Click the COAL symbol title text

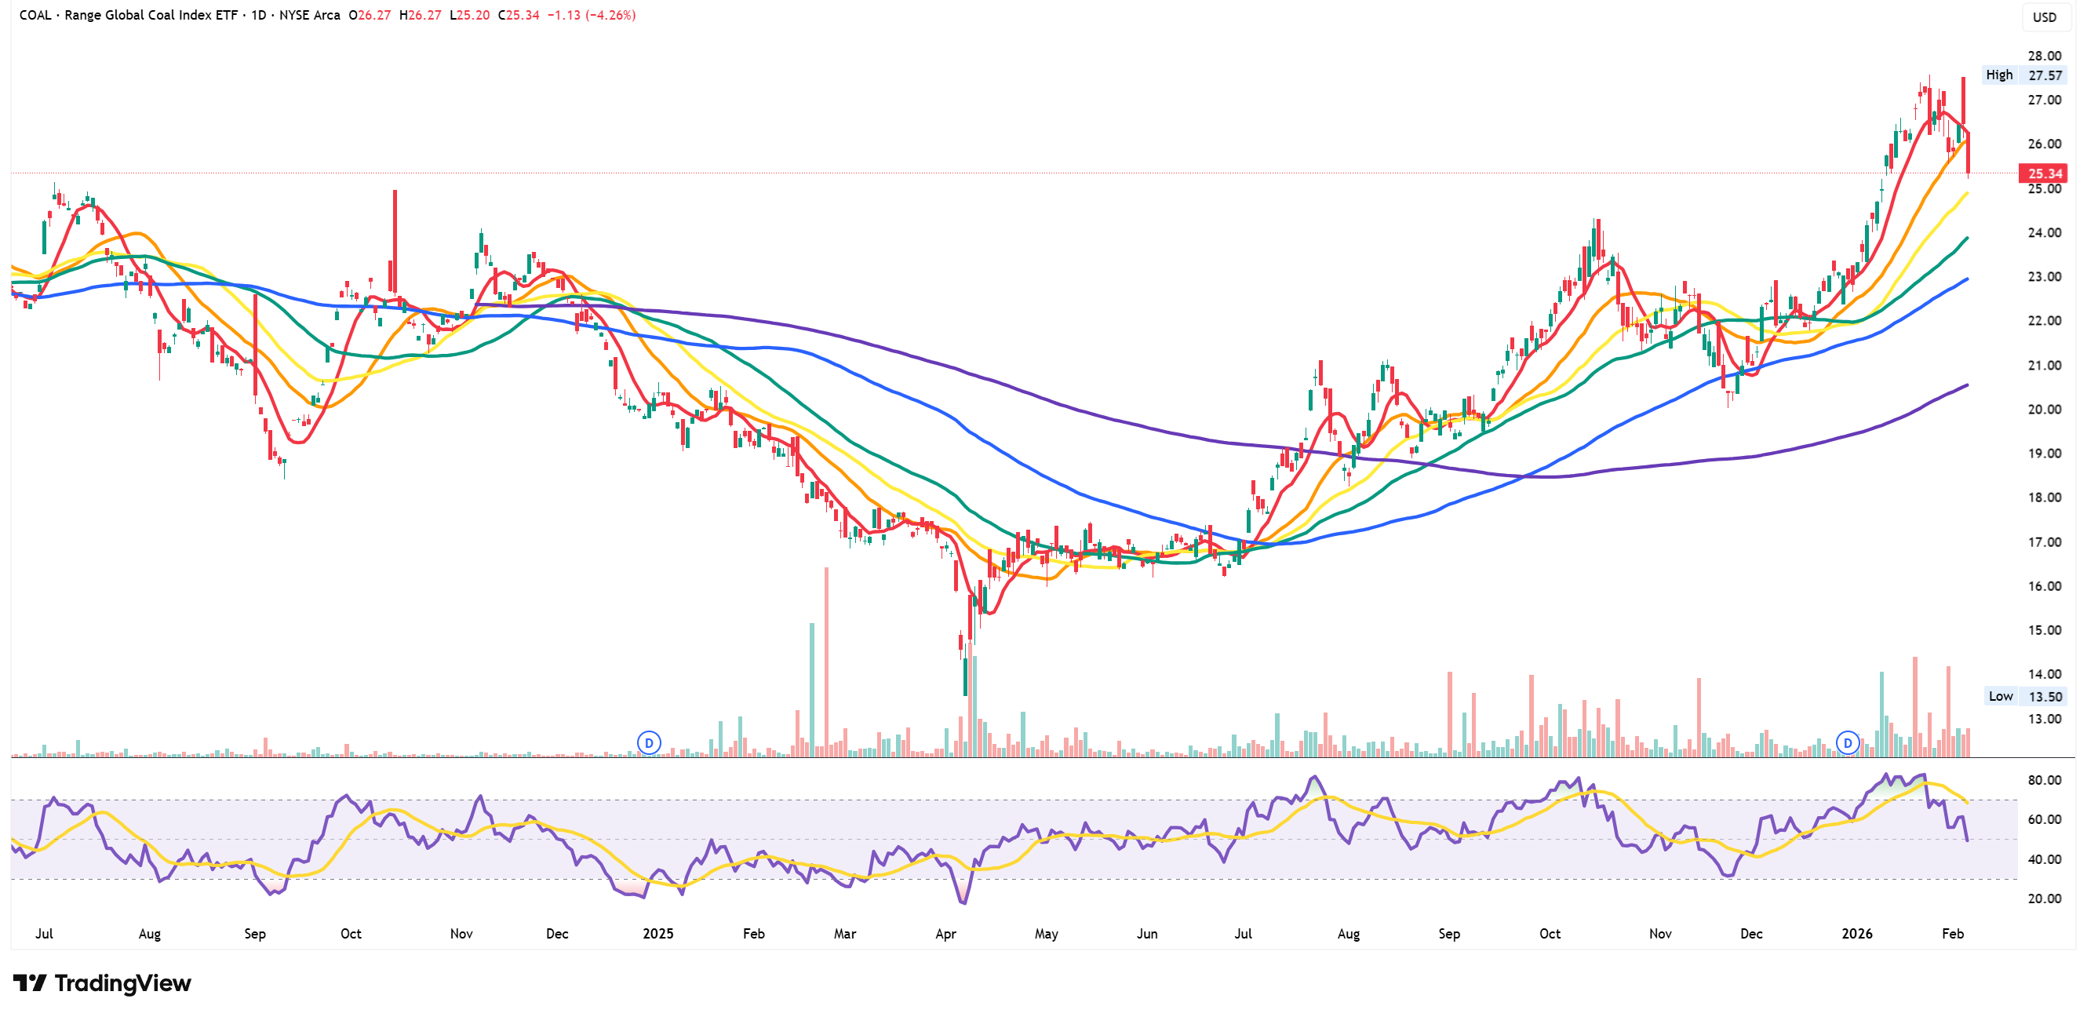coord(35,15)
